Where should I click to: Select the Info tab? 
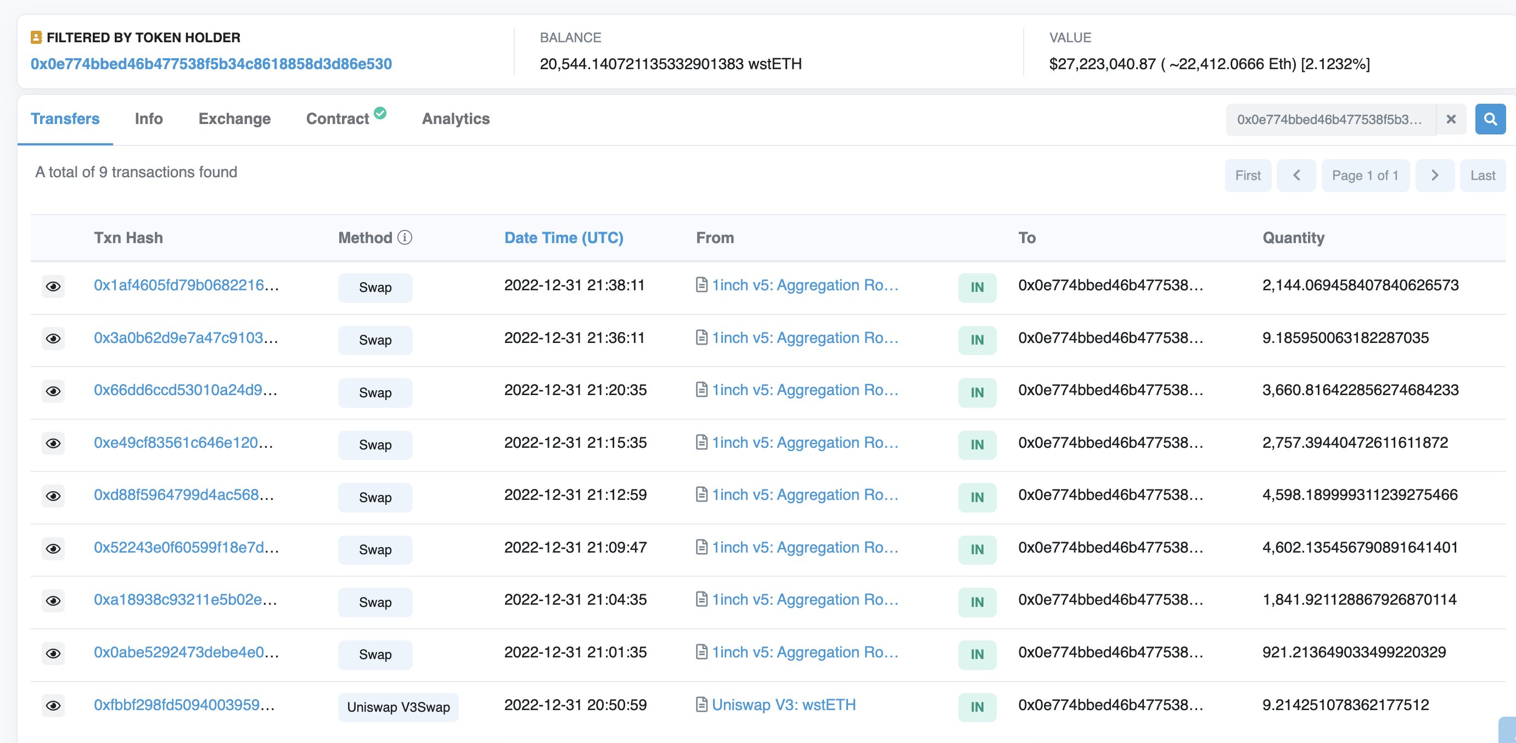[148, 119]
